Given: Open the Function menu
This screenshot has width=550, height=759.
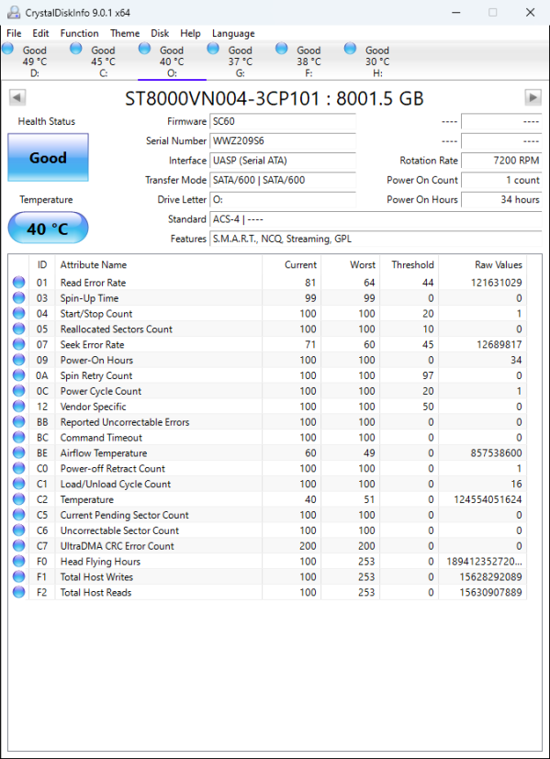Looking at the screenshot, I should [79, 33].
